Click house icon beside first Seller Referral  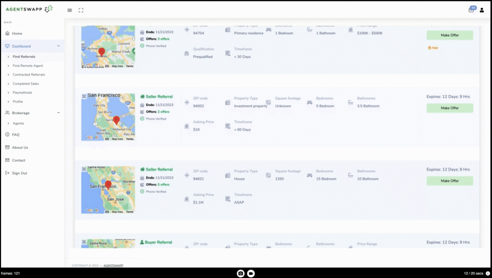click(142, 97)
